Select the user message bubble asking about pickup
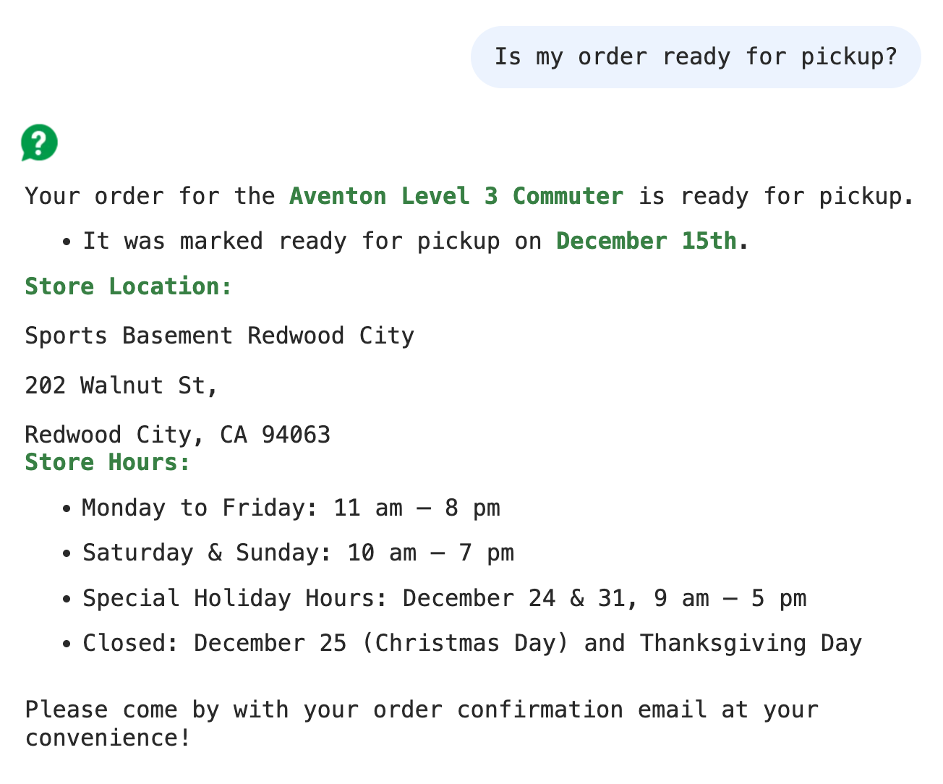 coord(696,57)
